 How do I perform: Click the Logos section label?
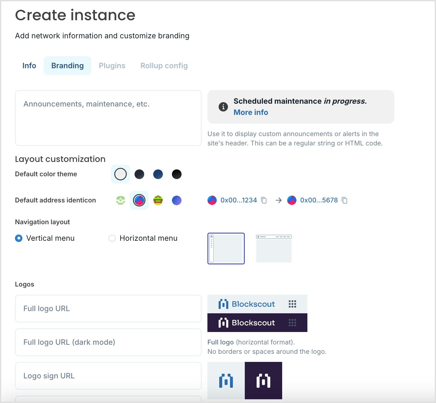point(25,284)
